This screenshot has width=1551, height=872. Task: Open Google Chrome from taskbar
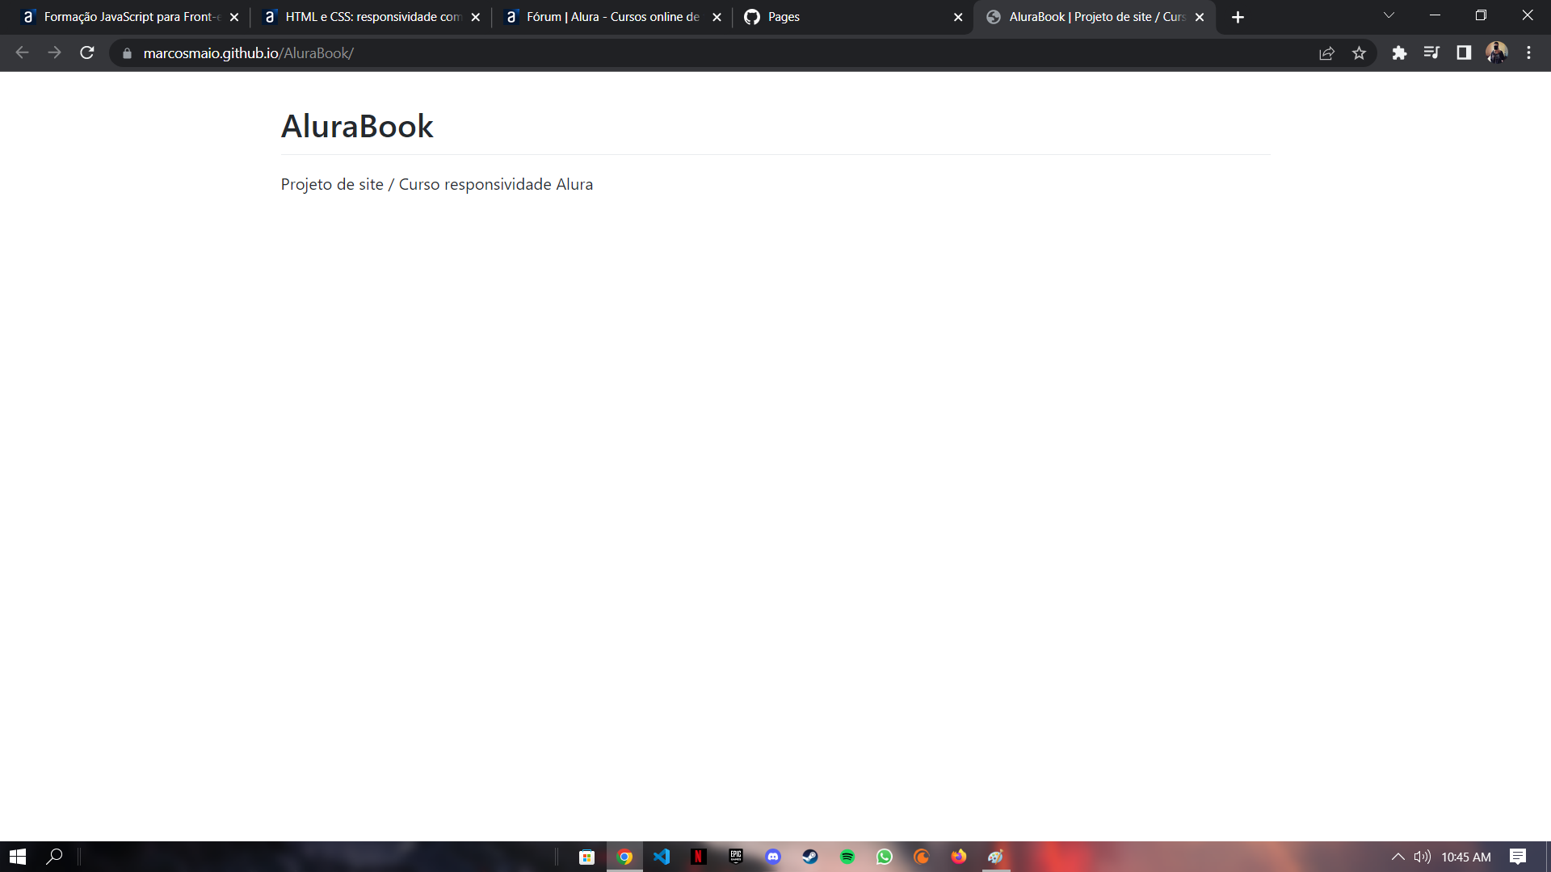coord(624,857)
